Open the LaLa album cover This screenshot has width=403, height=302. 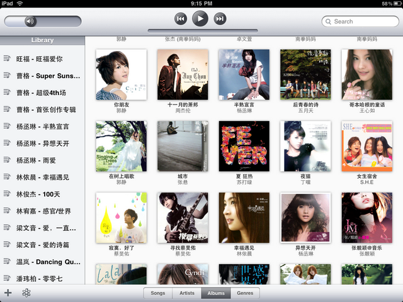click(122, 274)
